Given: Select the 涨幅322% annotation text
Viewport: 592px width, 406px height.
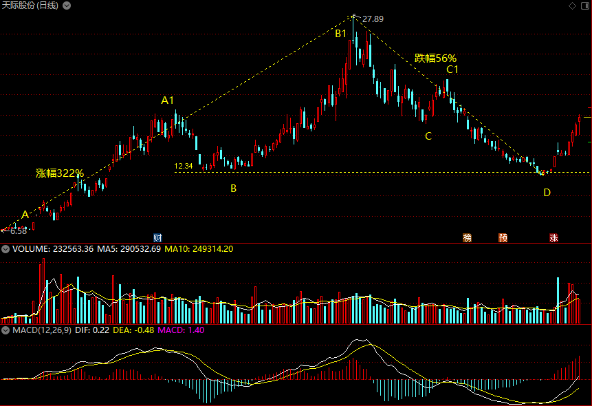Looking at the screenshot, I should 60,173.
